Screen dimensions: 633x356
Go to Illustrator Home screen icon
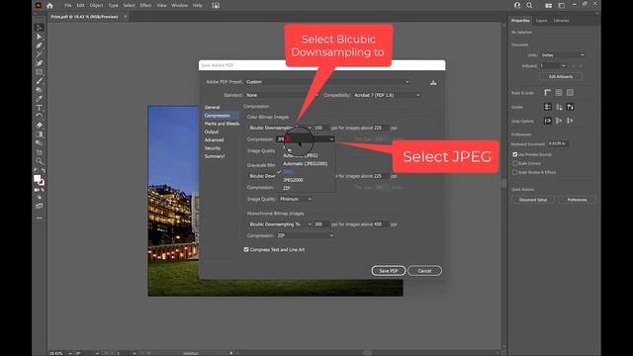point(49,6)
